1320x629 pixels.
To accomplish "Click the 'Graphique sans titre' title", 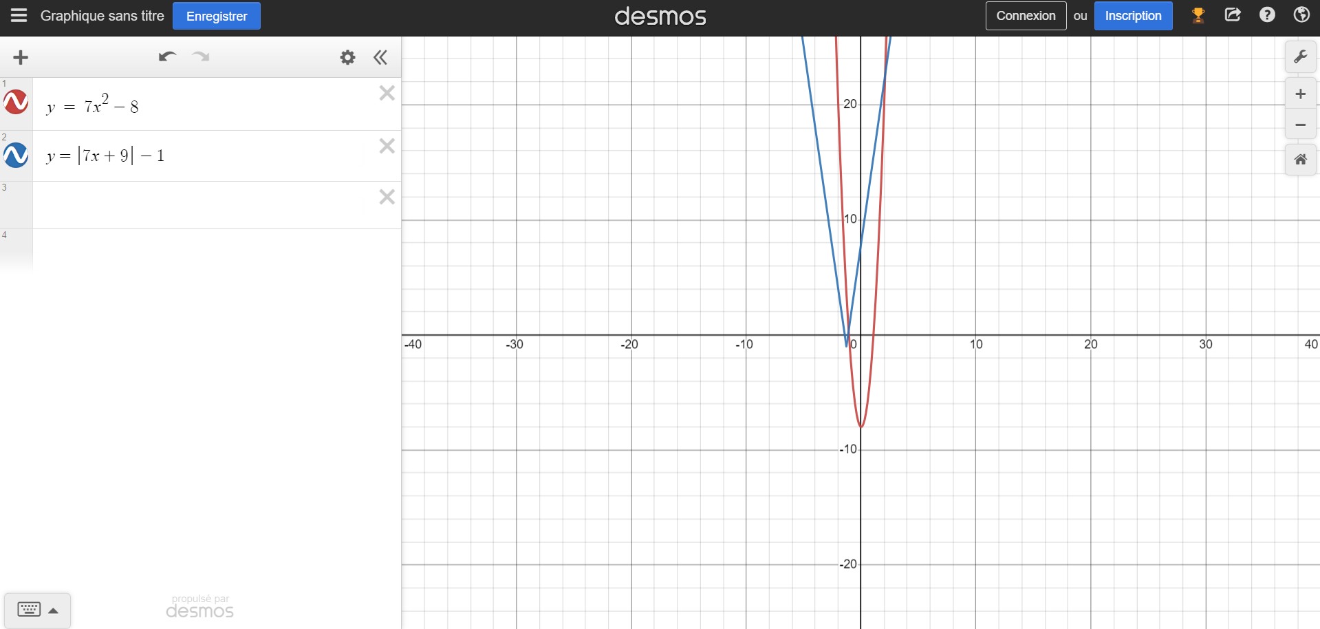I will (x=102, y=16).
